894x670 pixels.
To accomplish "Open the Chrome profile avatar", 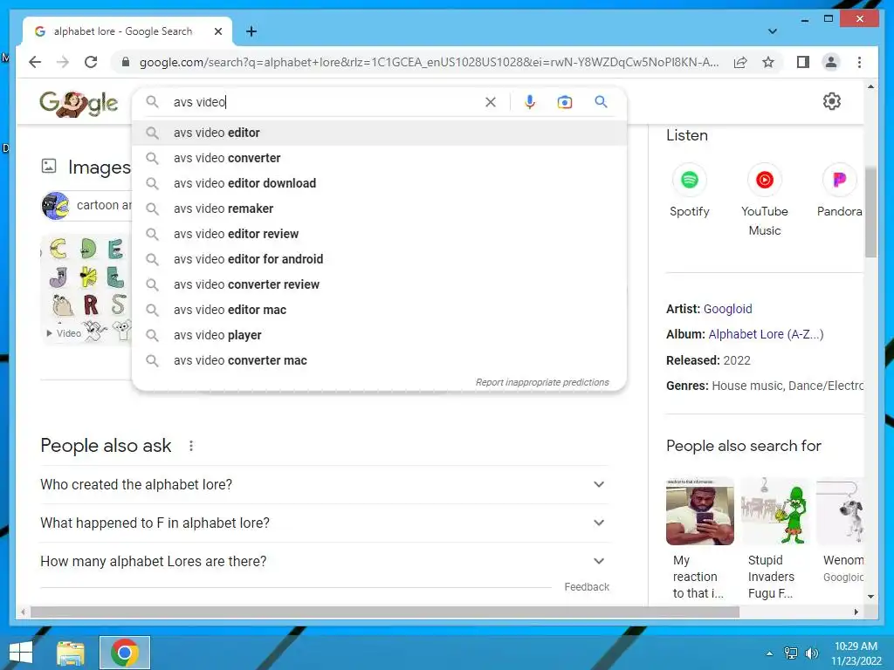I will [x=831, y=62].
